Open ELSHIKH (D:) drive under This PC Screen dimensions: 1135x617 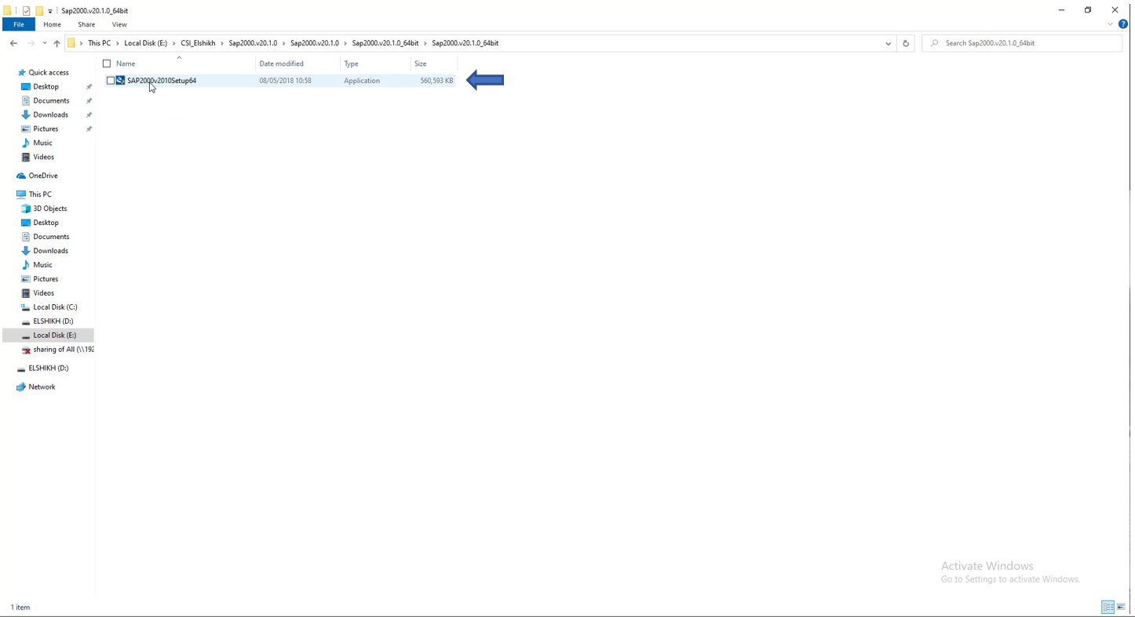(53, 321)
